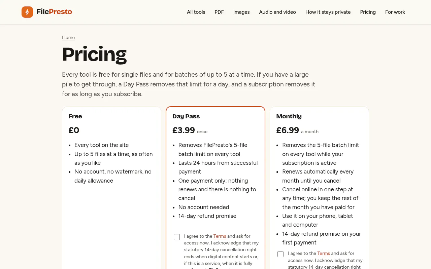Tick the Day Pass terms agreement checkbox
This screenshot has height=269, width=431.
177,237
